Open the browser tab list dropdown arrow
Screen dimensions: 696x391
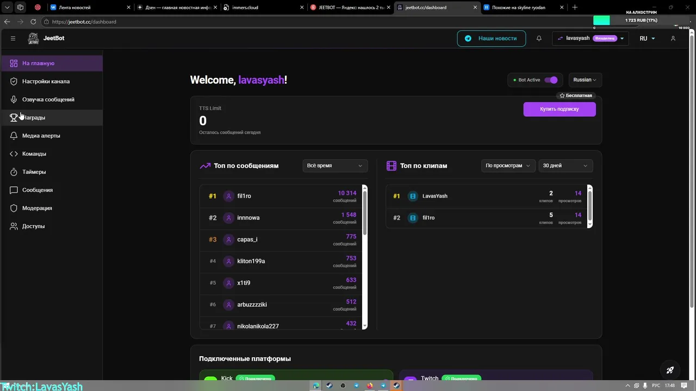[x=7, y=8]
